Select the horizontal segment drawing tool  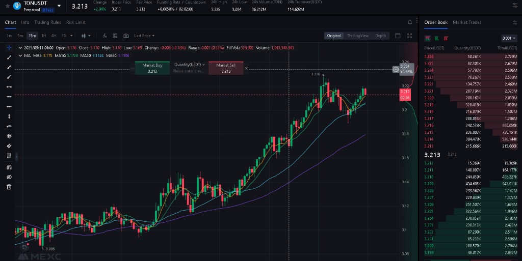9,86
